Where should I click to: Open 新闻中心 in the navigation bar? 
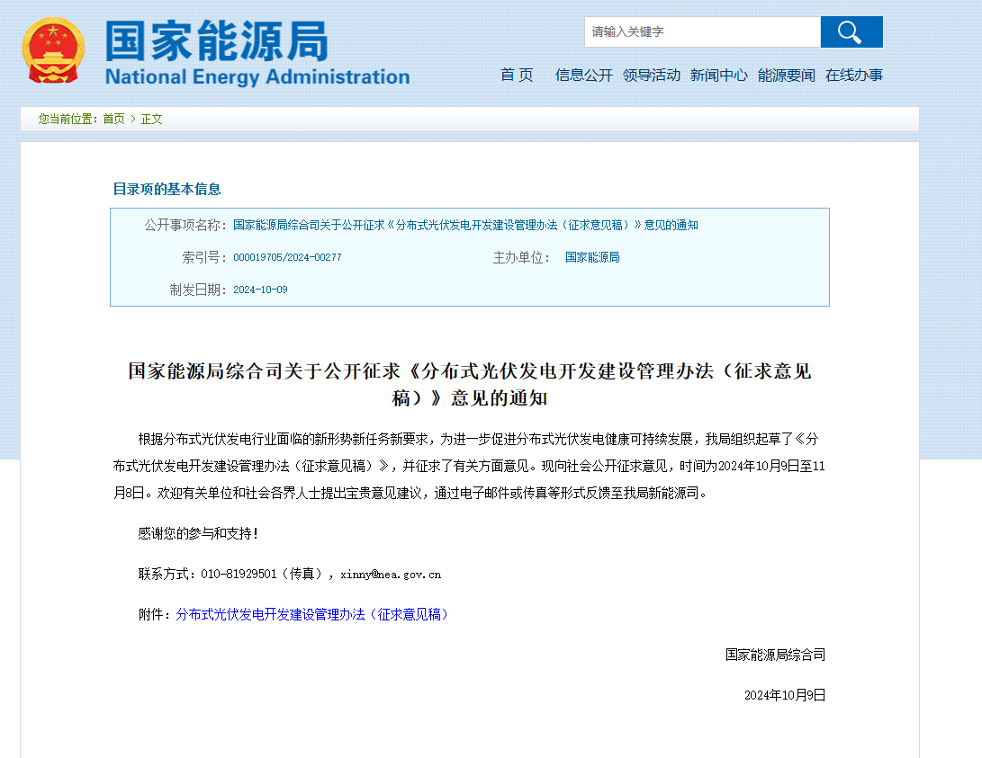click(x=719, y=75)
